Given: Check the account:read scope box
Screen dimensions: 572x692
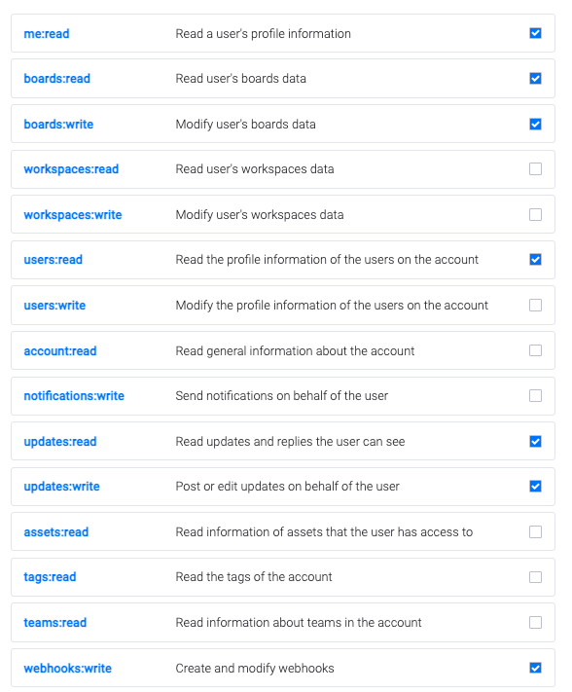Looking at the screenshot, I should tap(535, 350).
